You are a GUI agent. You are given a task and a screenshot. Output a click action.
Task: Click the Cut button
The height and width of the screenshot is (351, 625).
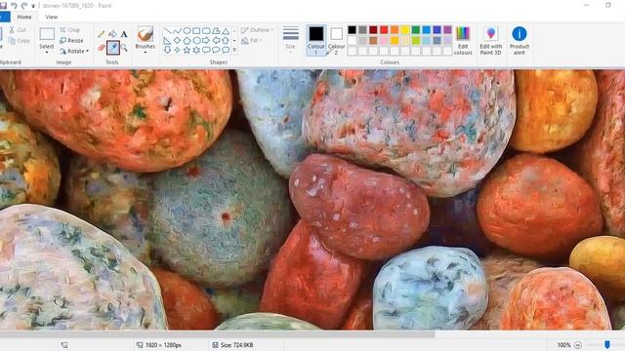click(x=18, y=30)
